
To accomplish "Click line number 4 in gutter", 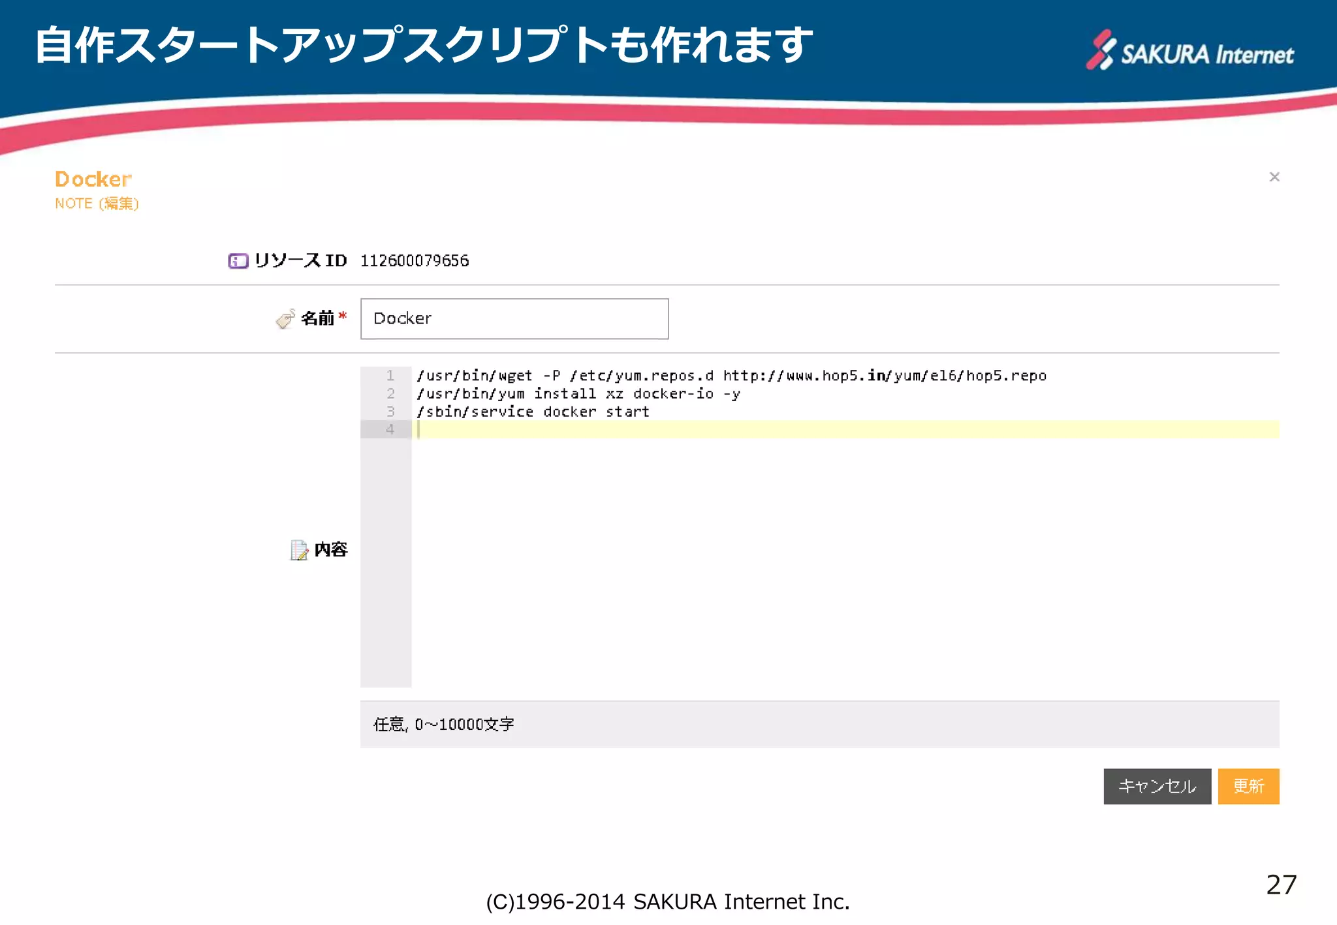I will pyautogui.click(x=390, y=429).
